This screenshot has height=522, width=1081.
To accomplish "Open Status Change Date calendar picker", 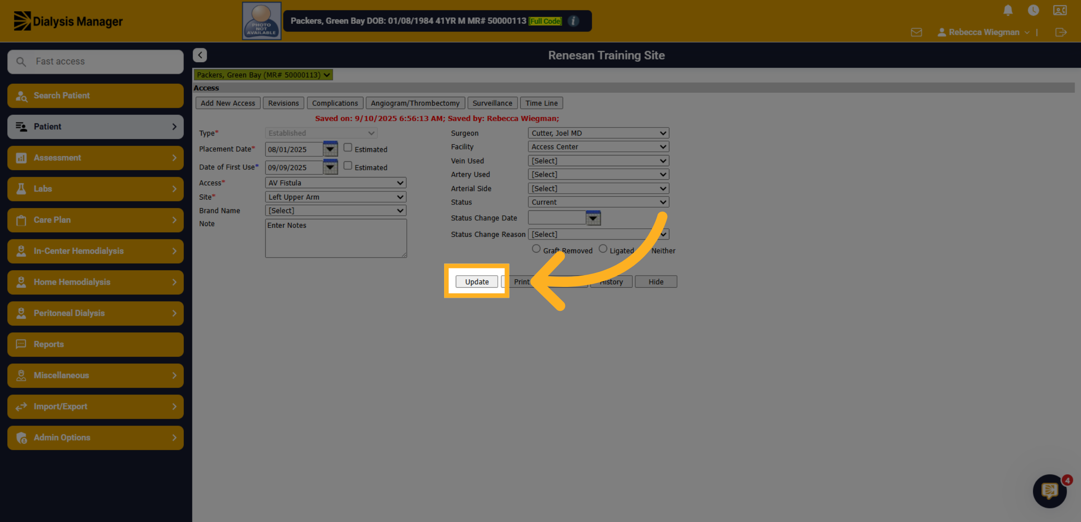I will tap(593, 218).
